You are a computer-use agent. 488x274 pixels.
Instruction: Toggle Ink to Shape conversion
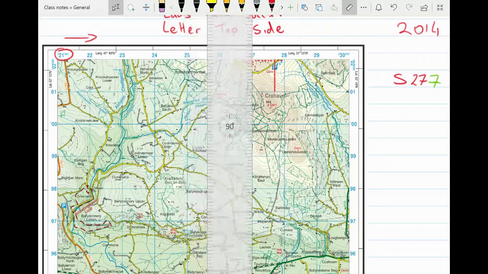click(319, 7)
